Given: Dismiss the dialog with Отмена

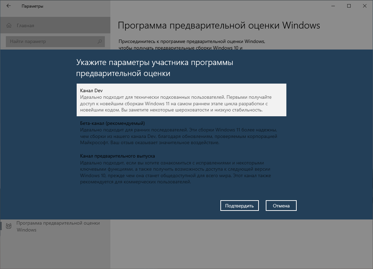Looking at the screenshot, I should point(281,206).
